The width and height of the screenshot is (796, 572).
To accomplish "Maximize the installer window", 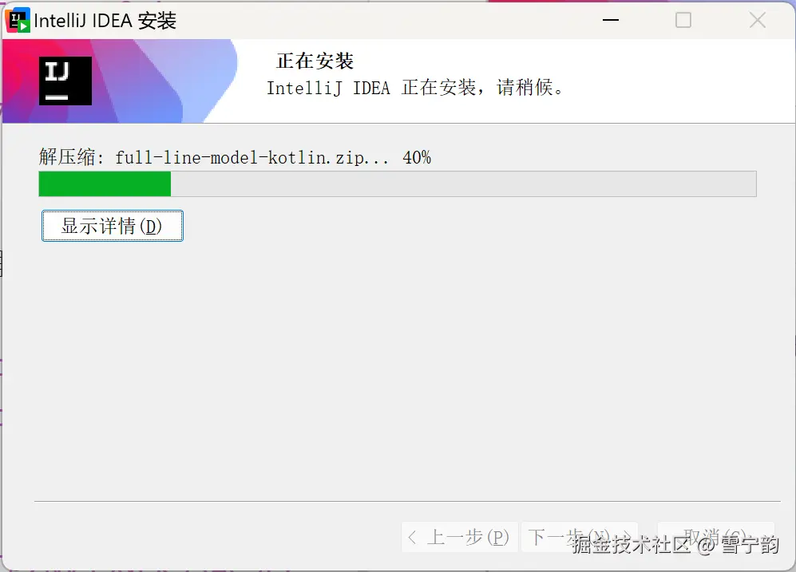I will (683, 20).
